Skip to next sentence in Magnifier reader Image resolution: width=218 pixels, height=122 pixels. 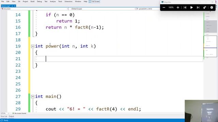pyautogui.click(x=198, y=7)
